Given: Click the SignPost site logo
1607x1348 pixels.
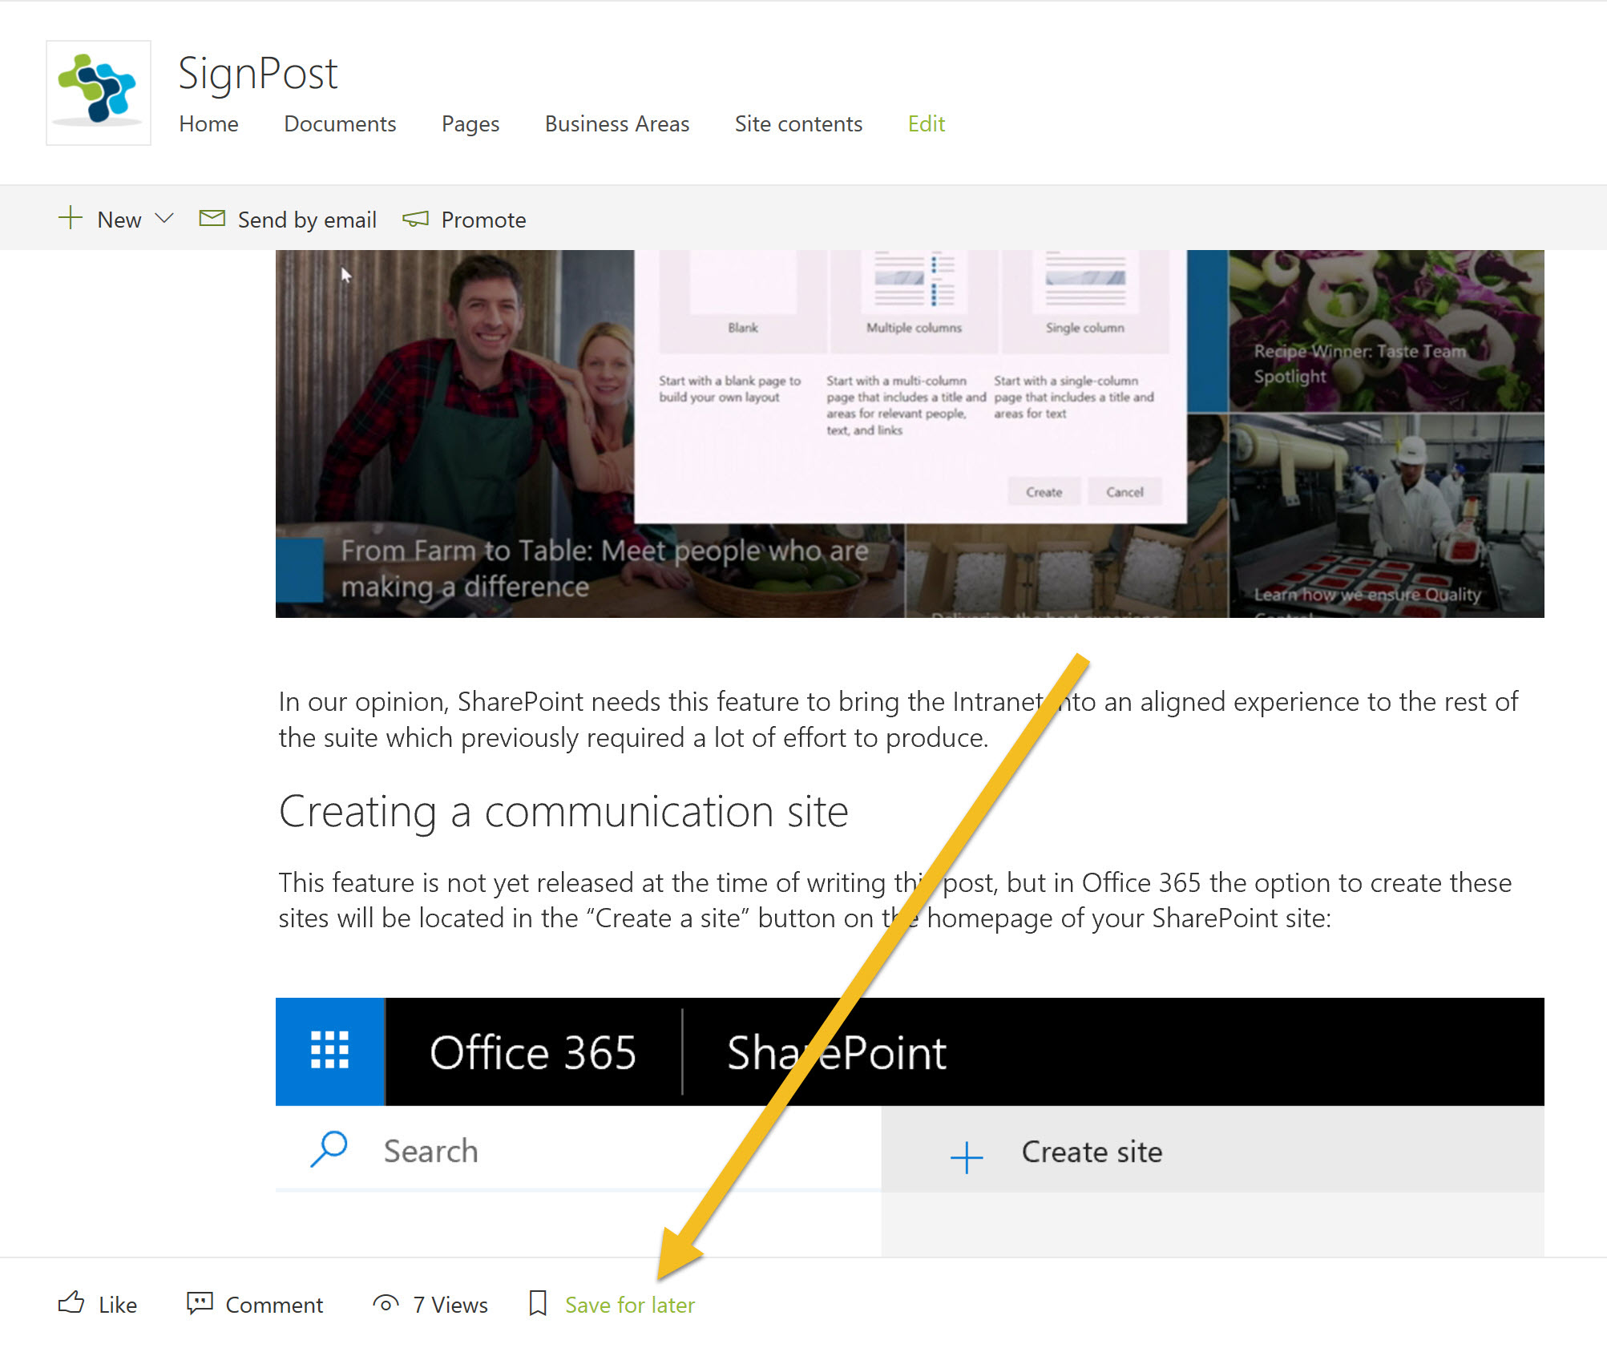Looking at the screenshot, I should point(99,92).
